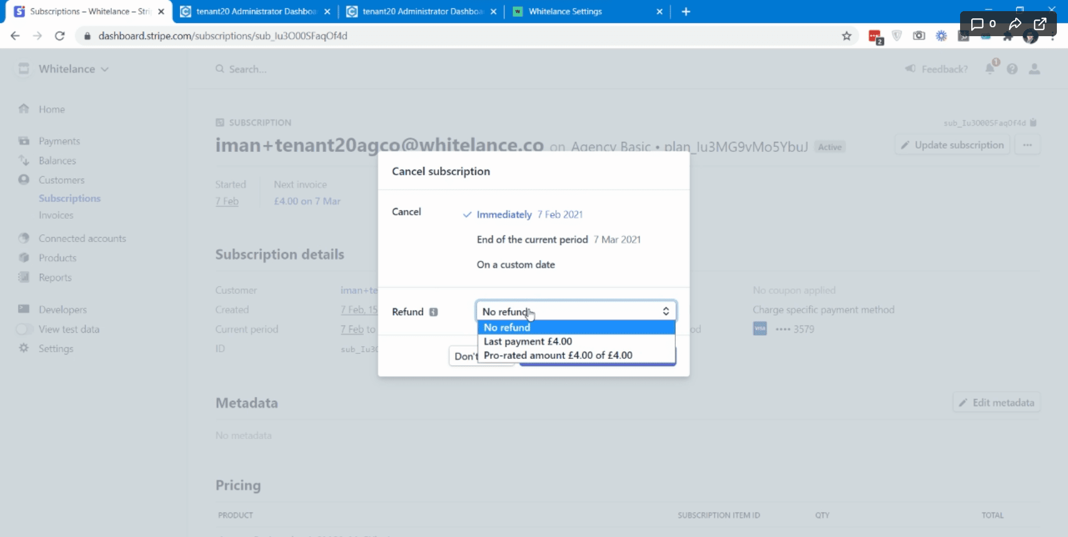Click the Reports sidebar icon
1068x537 pixels.
pyautogui.click(x=23, y=277)
